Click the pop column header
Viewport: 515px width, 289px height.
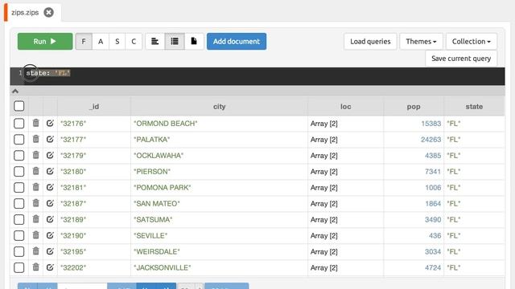click(414, 107)
